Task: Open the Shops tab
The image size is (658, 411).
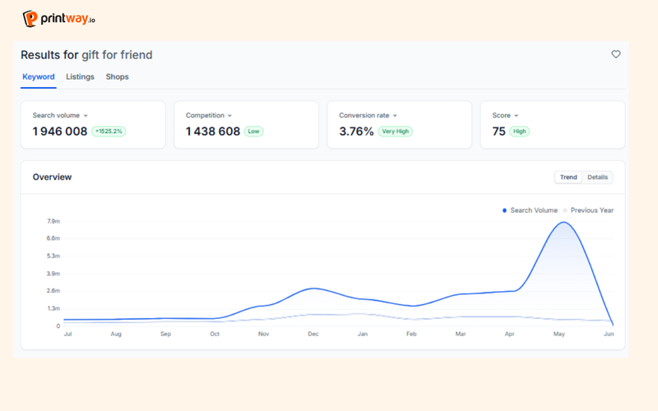Action: (117, 76)
